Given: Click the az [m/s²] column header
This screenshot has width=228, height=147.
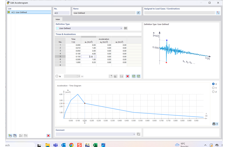Looking at the screenshot, I should [119, 42].
